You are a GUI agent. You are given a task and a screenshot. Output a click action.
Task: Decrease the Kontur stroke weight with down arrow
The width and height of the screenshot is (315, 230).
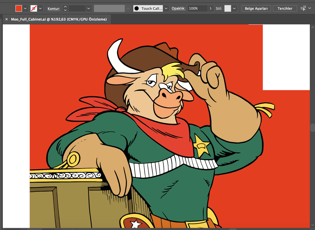pyautogui.click(x=65, y=10)
